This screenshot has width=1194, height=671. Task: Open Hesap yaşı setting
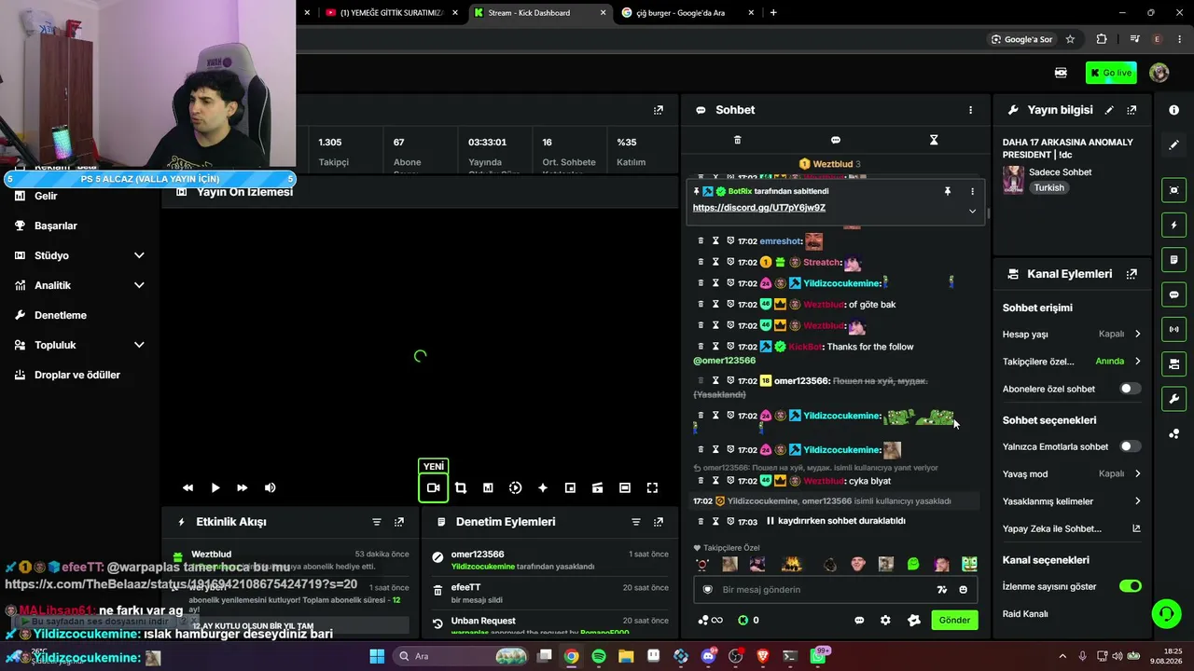1072,334
